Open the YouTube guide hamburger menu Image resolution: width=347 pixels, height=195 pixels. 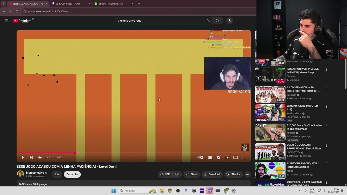point(7,21)
